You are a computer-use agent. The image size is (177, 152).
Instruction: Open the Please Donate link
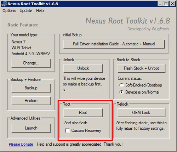(x=21, y=144)
